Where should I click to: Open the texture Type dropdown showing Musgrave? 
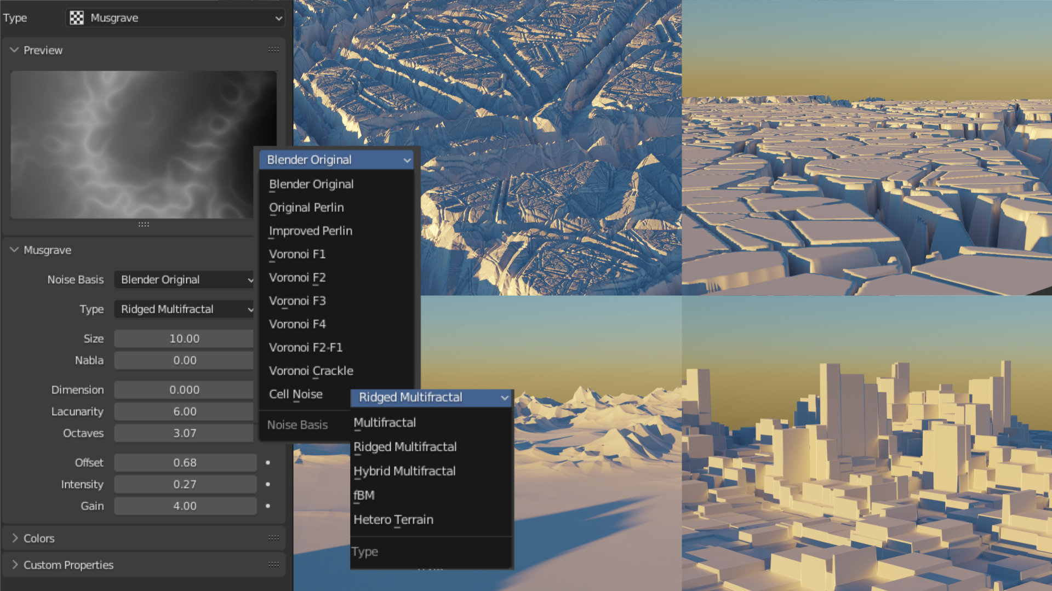(x=175, y=18)
